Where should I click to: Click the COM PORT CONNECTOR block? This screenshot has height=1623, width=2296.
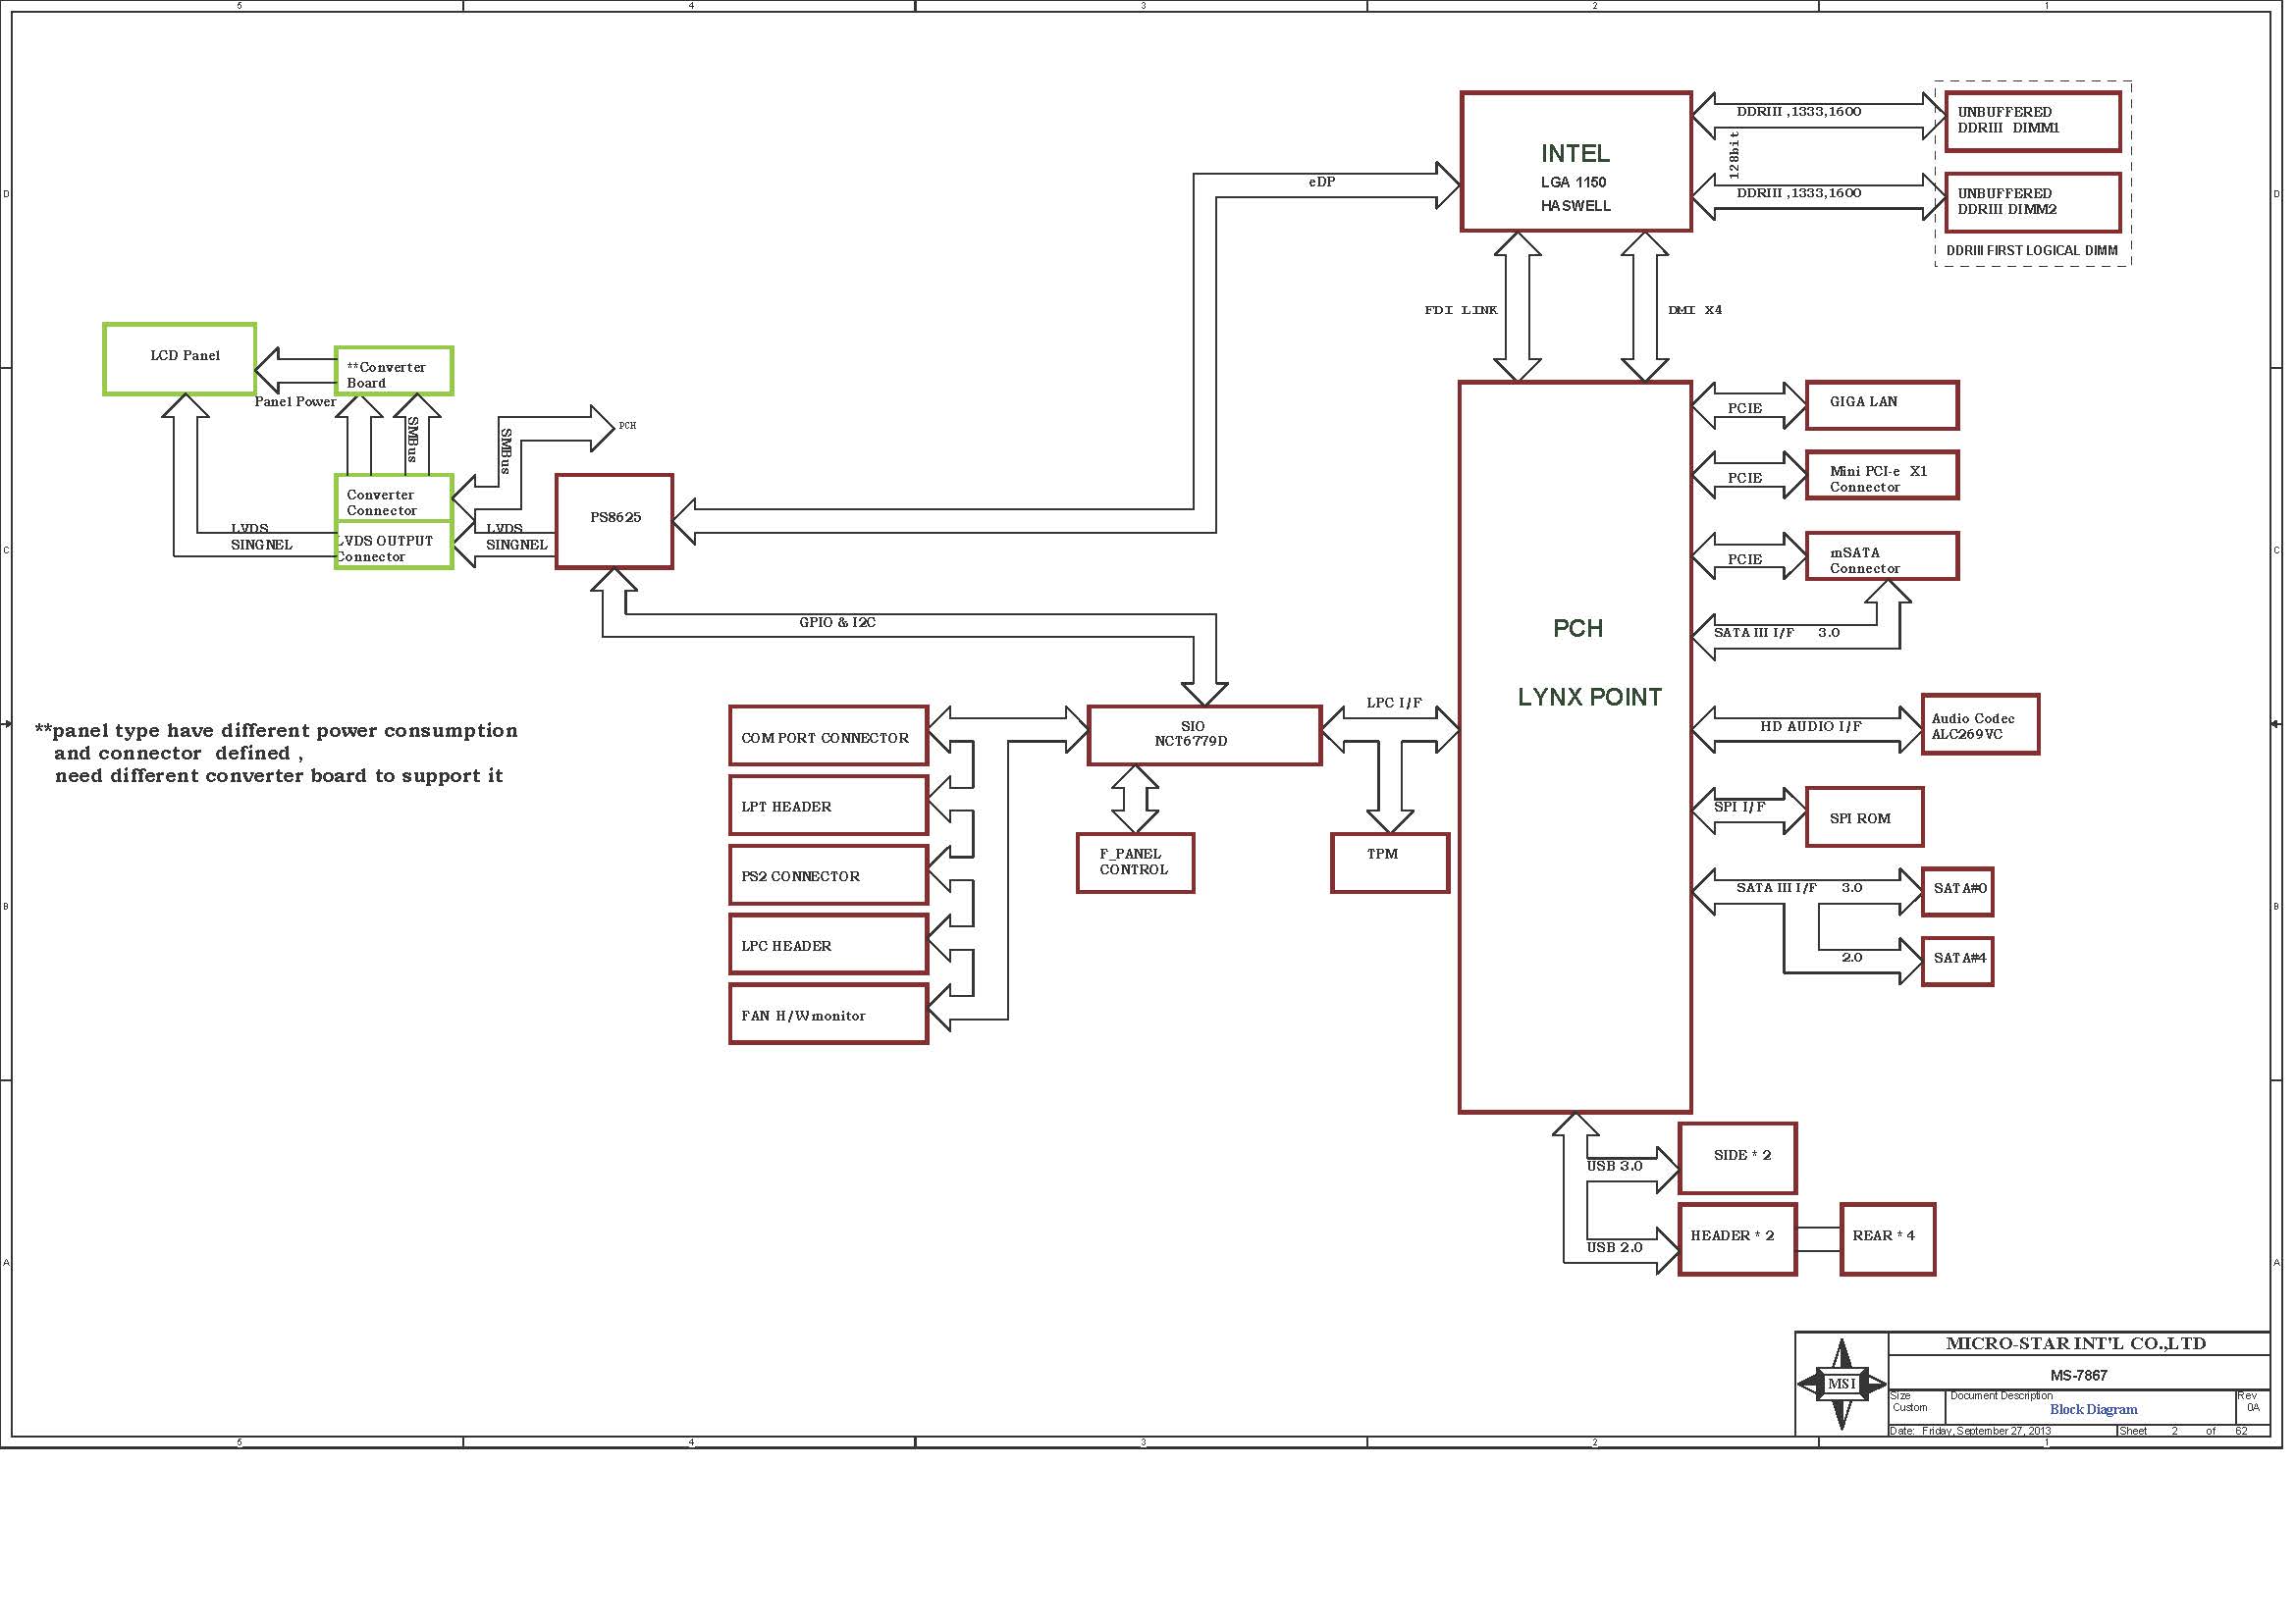(828, 736)
